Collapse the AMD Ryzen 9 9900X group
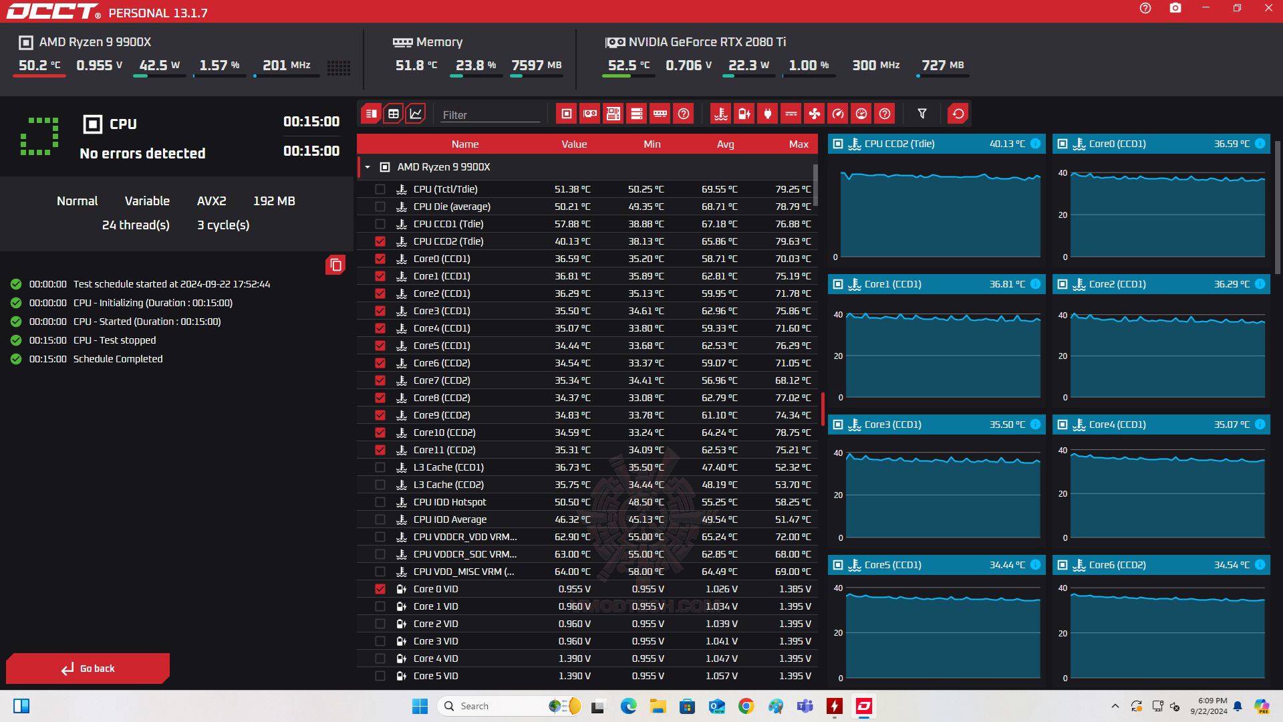 click(368, 167)
